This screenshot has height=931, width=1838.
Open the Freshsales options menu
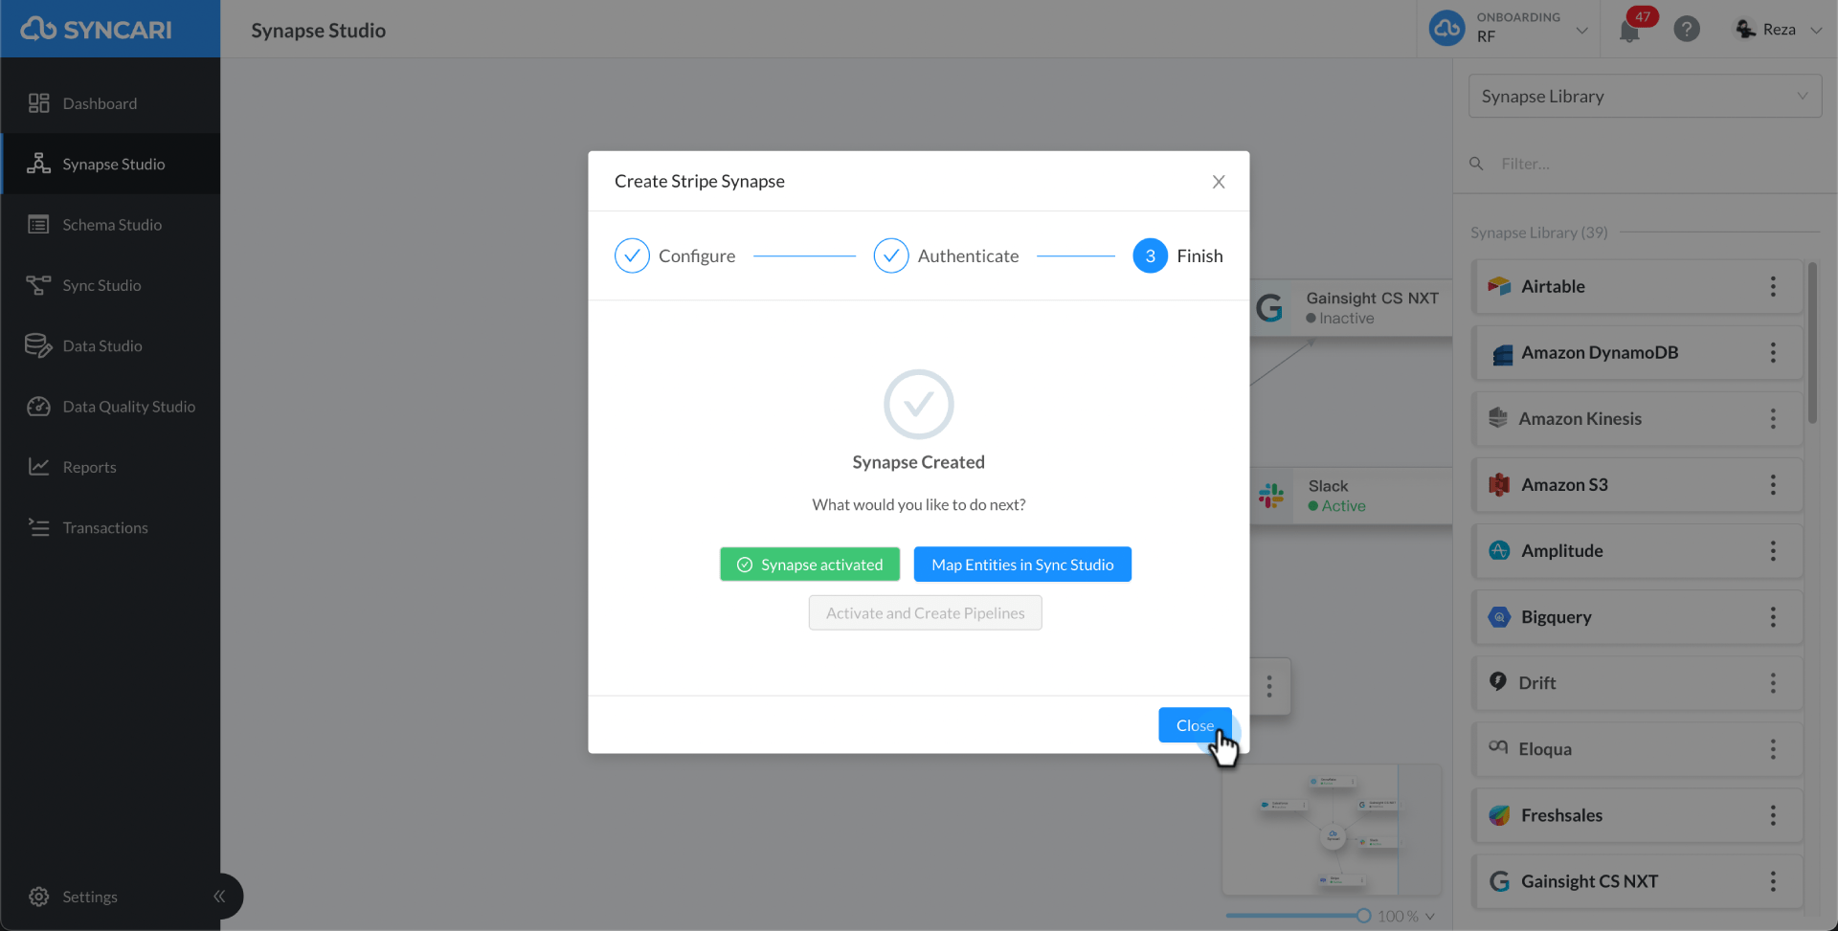(1773, 815)
